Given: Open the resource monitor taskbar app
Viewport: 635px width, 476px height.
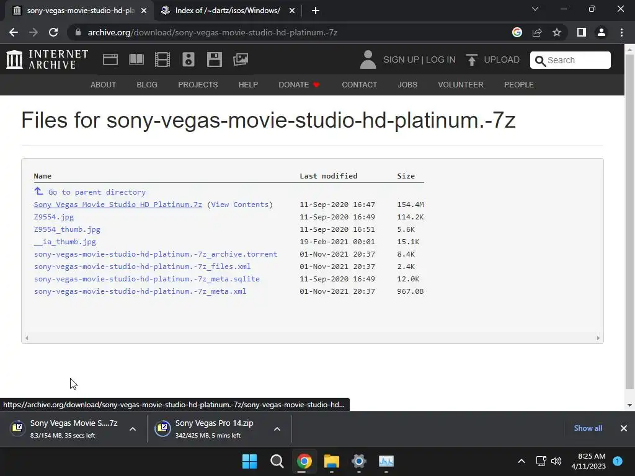Looking at the screenshot, I should [x=386, y=461].
